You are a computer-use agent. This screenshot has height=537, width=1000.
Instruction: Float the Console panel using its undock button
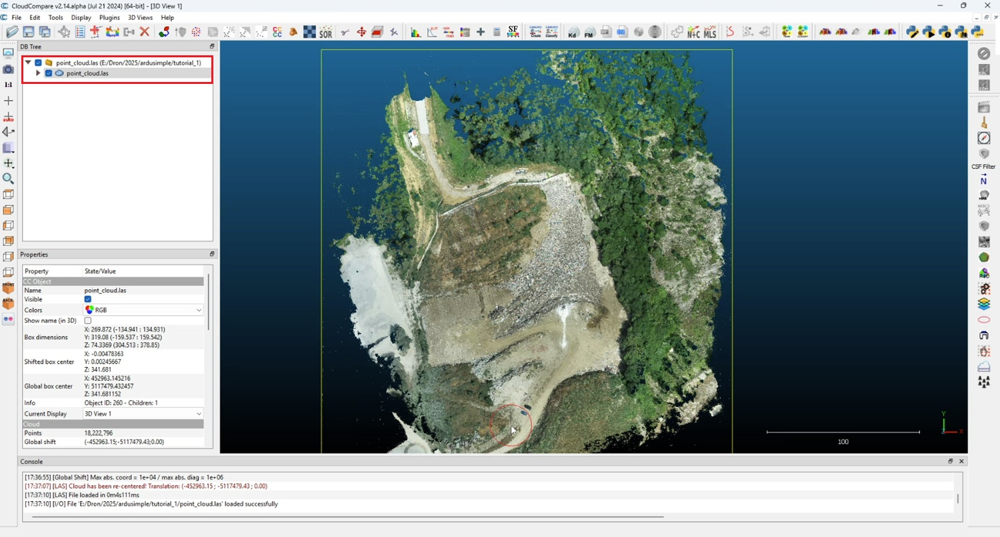point(951,461)
